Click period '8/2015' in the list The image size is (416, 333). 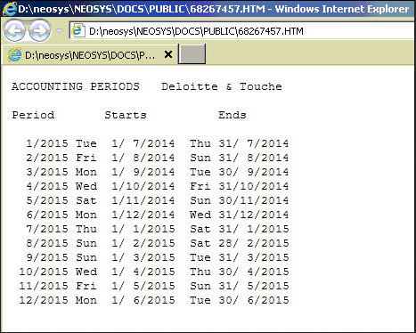coord(47,243)
